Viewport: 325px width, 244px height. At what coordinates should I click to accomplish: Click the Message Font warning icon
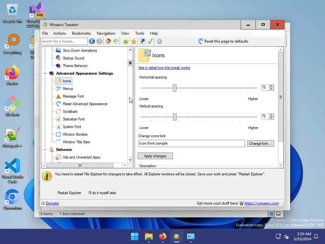pyautogui.click(x=58, y=96)
